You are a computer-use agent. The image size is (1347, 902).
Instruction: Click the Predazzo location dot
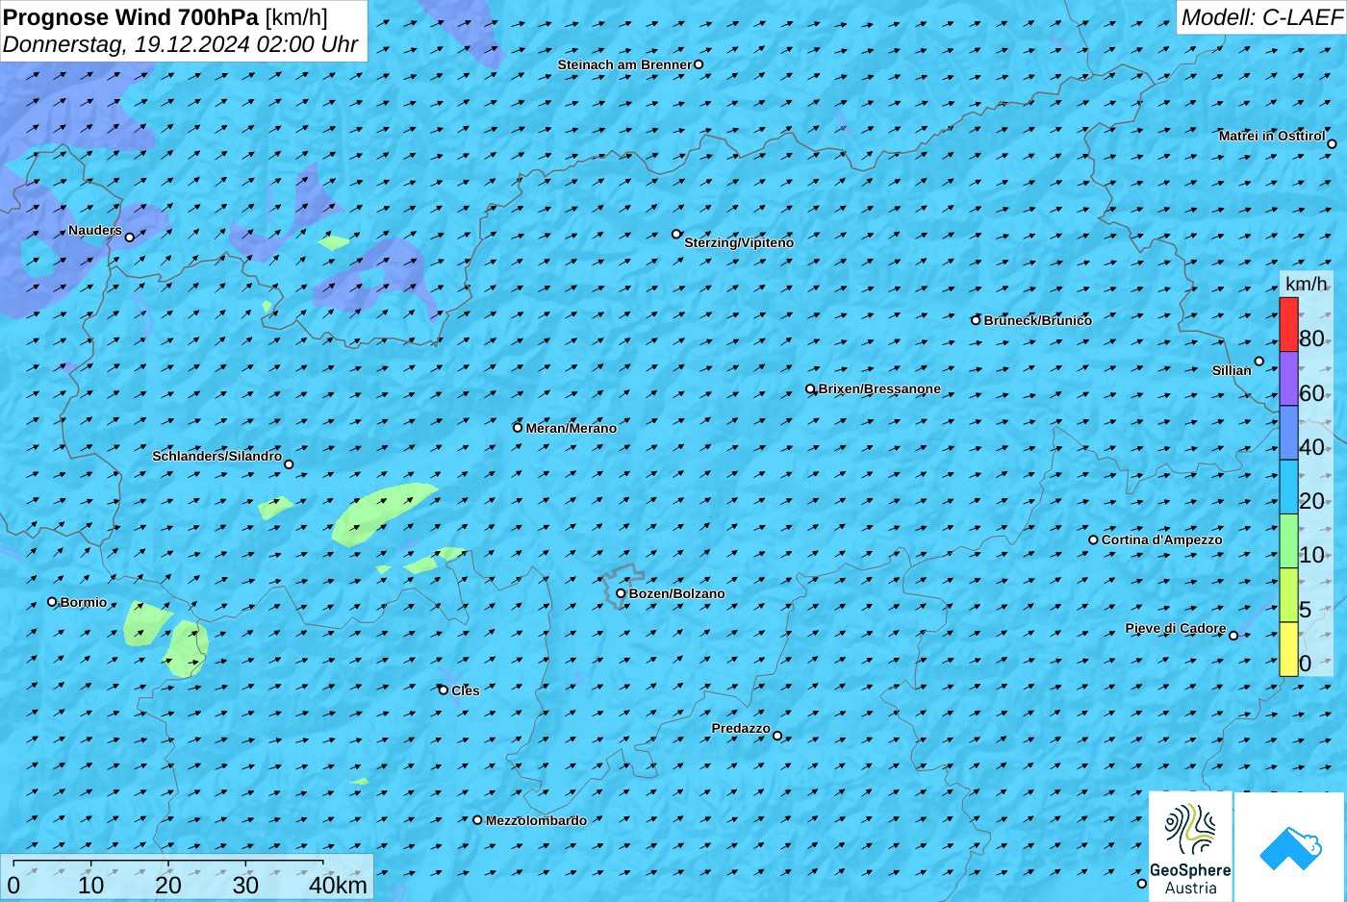(x=777, y=737)
